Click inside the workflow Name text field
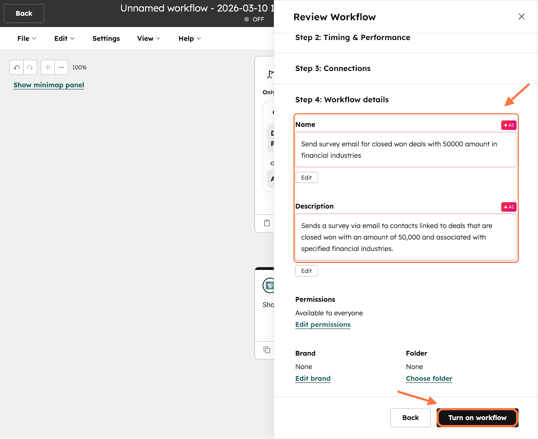Screen dimensions: 538x439 (x=406, y=150)
